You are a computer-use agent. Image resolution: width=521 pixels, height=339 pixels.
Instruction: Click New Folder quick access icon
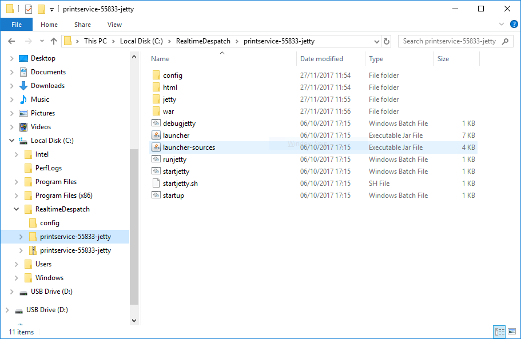(41, 9)
